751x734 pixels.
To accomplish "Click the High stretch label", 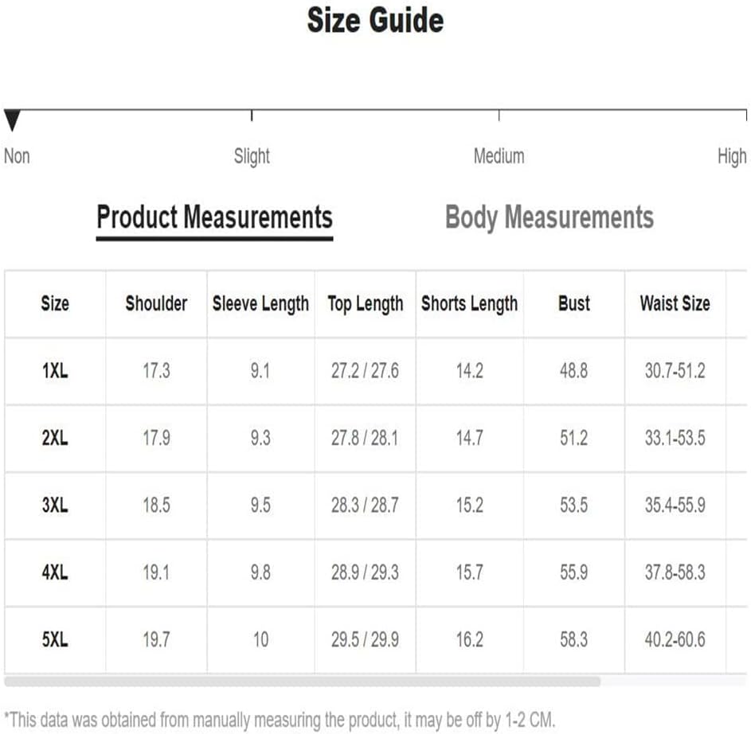I will [x=732, y=156].
